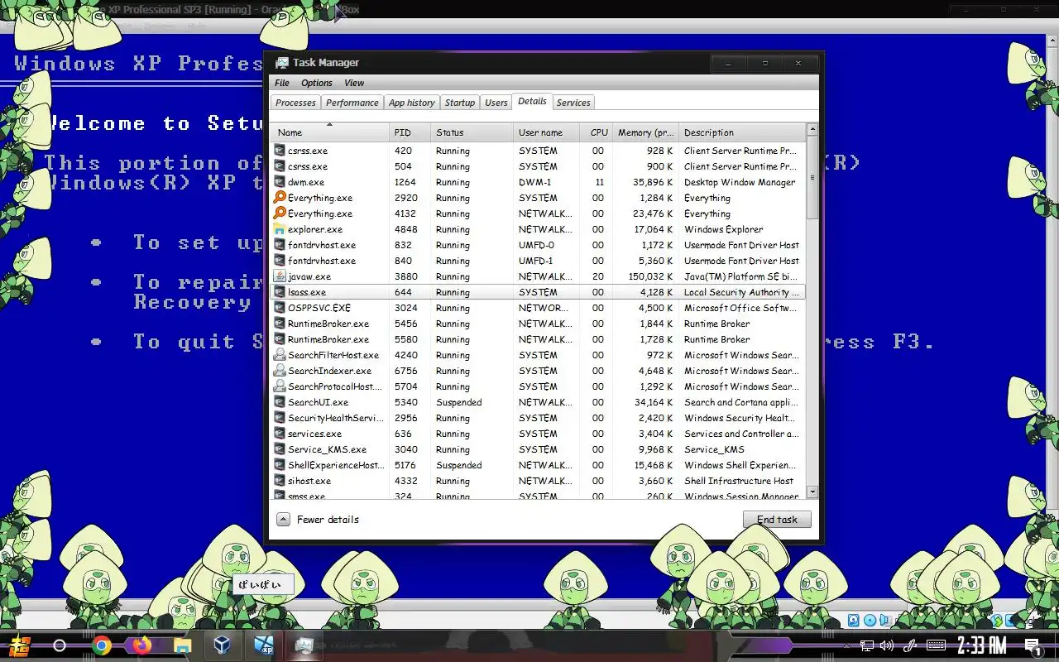Switch to the Users tab
The width and height of the screenshot is (1059, 662).
coord(496,103)
